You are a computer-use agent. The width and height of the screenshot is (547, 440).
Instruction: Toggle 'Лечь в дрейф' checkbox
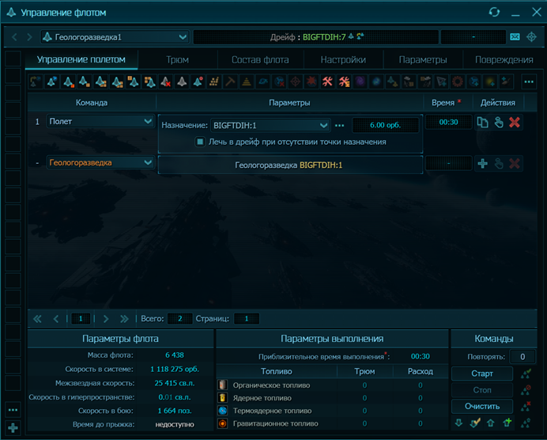pos(201,142)
